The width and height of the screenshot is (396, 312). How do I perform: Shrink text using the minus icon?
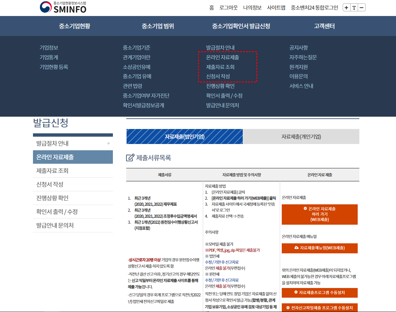coord(361,7)
